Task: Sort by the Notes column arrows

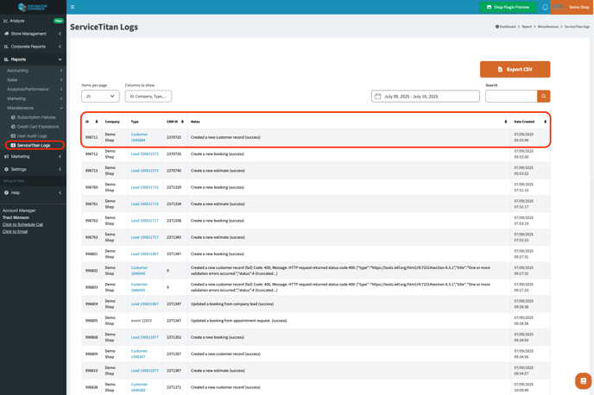Action: (x=505, y=122)
